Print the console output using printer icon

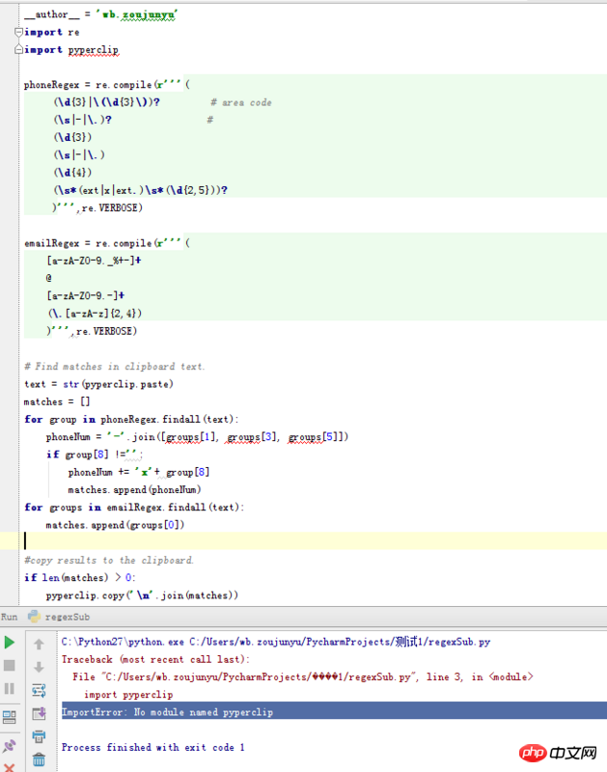click(39, 736)
